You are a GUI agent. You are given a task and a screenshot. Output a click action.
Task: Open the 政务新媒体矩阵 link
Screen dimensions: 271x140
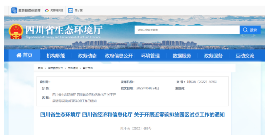click(29, 10)
